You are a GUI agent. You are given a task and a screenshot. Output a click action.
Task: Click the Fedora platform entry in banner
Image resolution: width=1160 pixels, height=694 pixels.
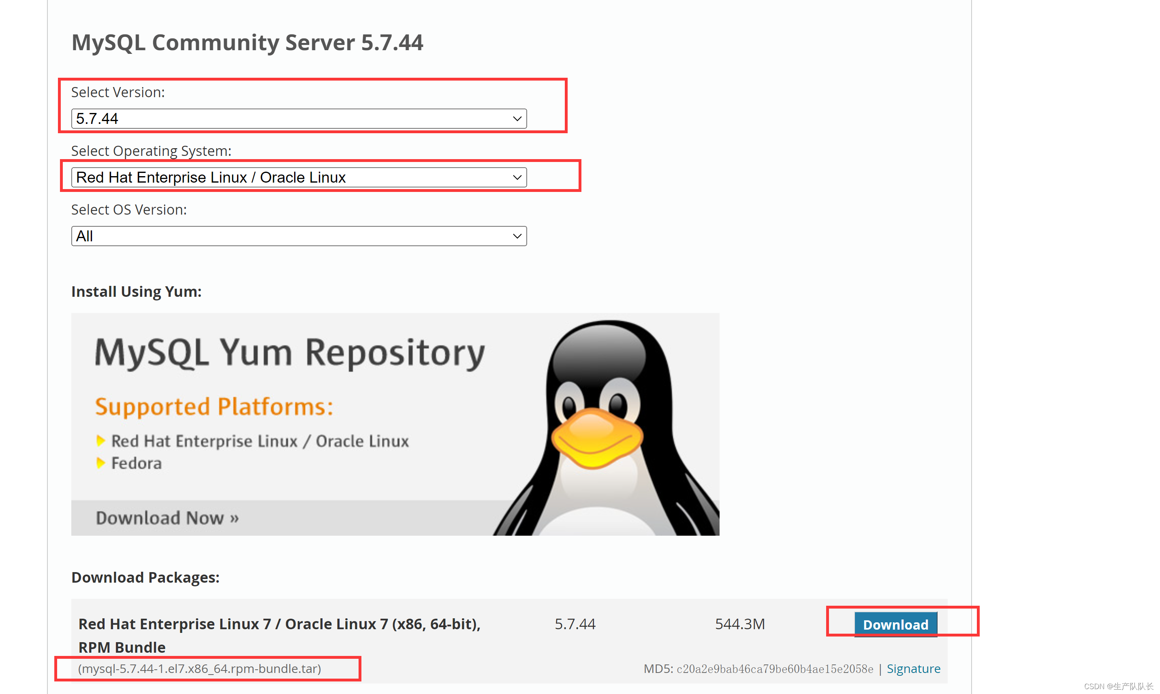(x=136, y=463)
